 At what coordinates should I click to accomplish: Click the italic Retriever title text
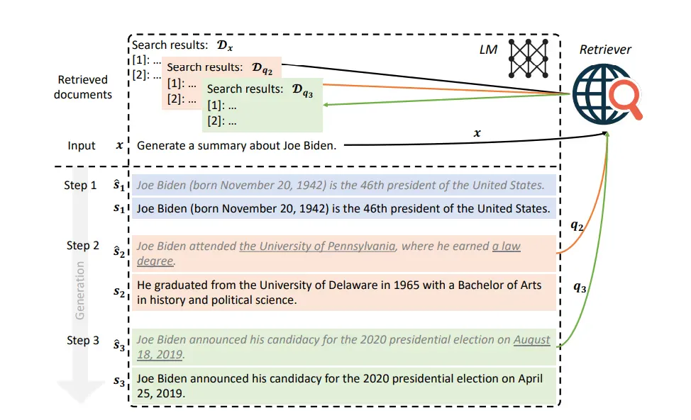point(605,50)
